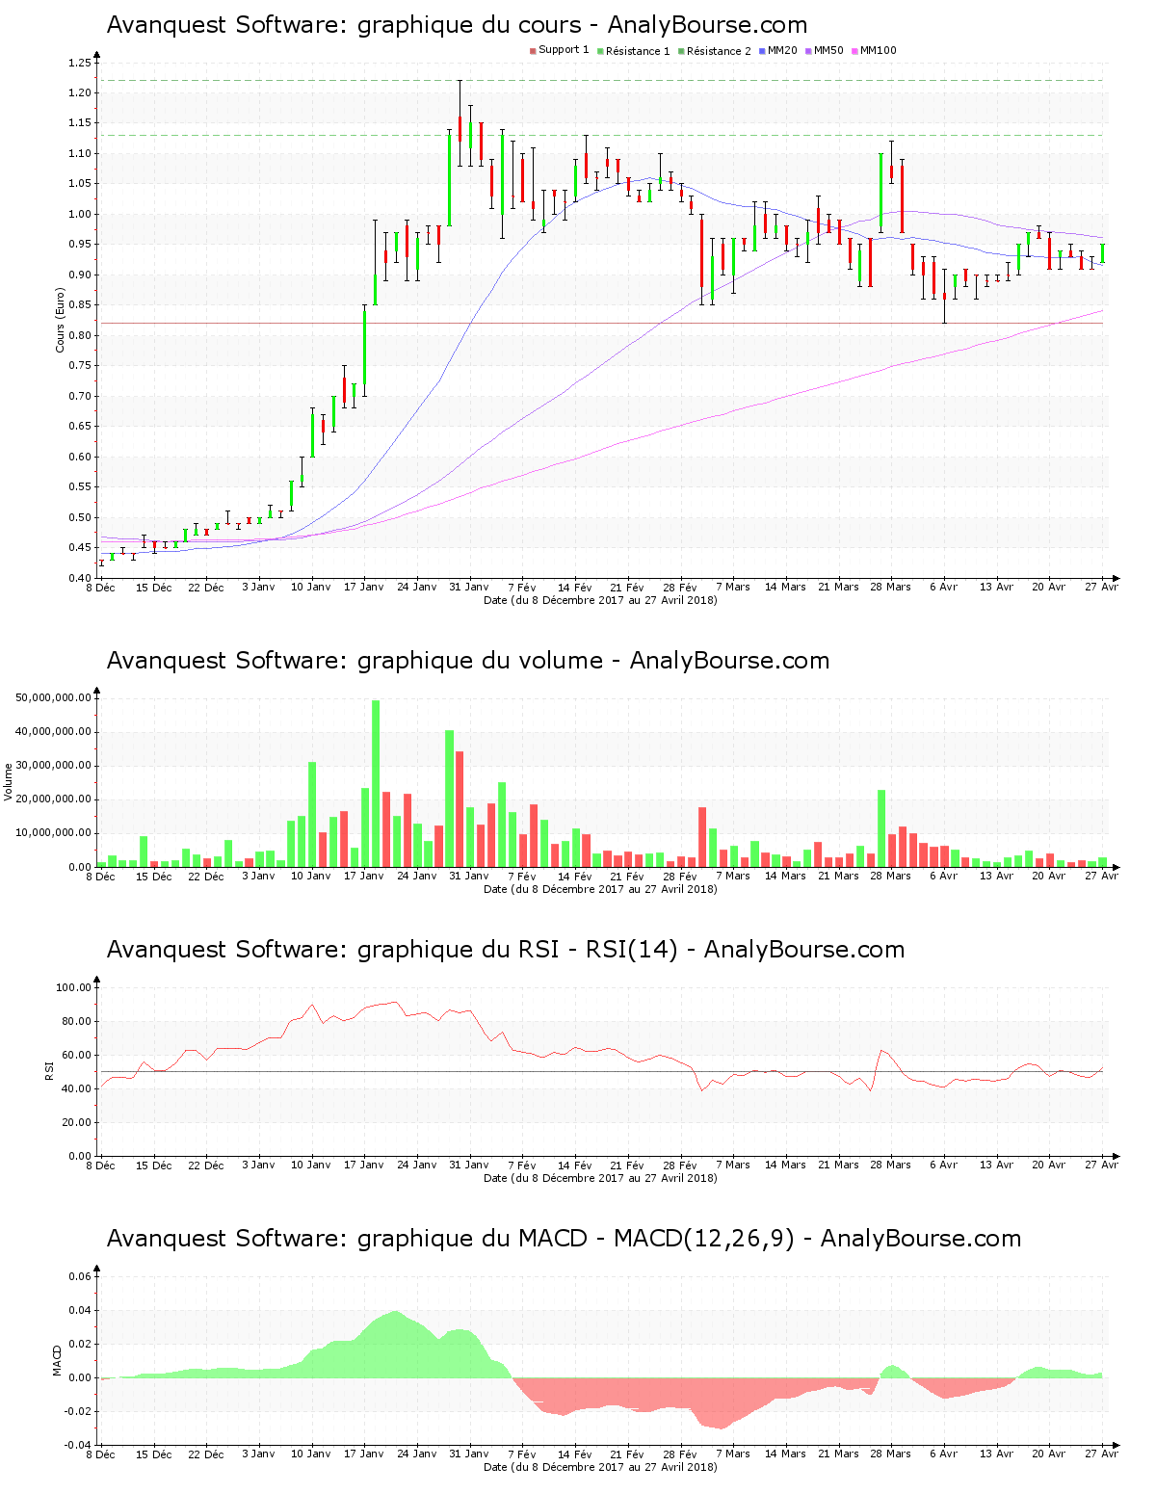1156x1493 pixels.
Task: Click the Résistance 1 legend swatch
Action: pyautogui.click(x=600, y=51)
